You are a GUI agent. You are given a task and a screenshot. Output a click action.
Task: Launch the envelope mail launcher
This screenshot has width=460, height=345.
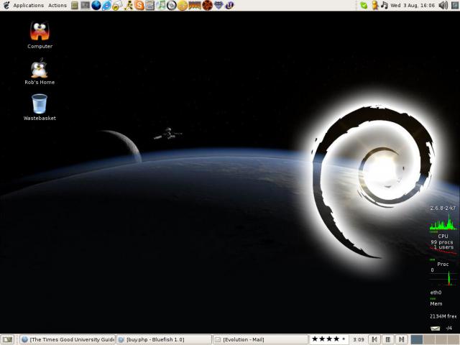pos(117,5)
